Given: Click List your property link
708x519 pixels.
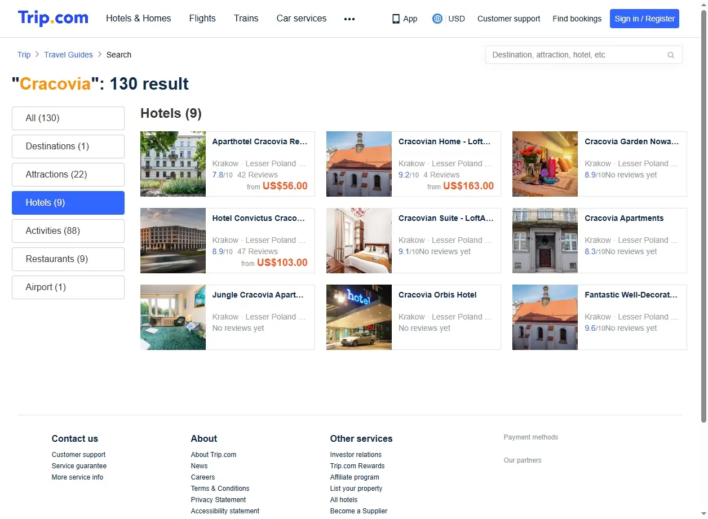Looking at the screenshot, I should [x=356, y=489].
